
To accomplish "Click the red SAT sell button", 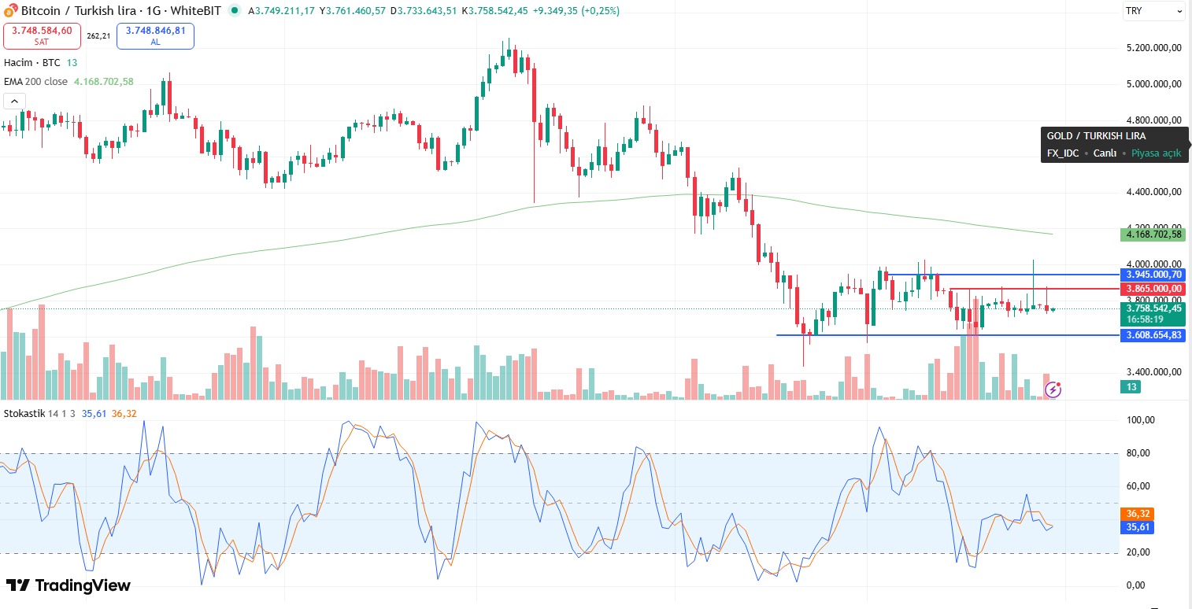I will click(x=42, y=35).
